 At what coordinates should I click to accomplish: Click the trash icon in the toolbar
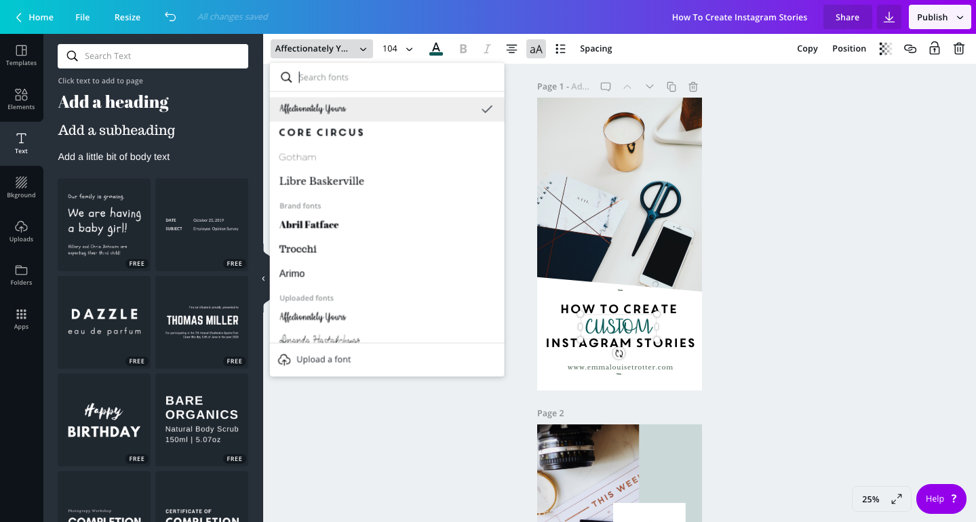[959, 49]
